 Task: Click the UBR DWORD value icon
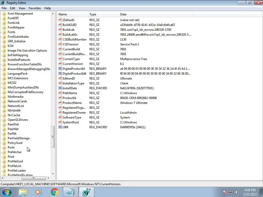[x=60, y=127]
